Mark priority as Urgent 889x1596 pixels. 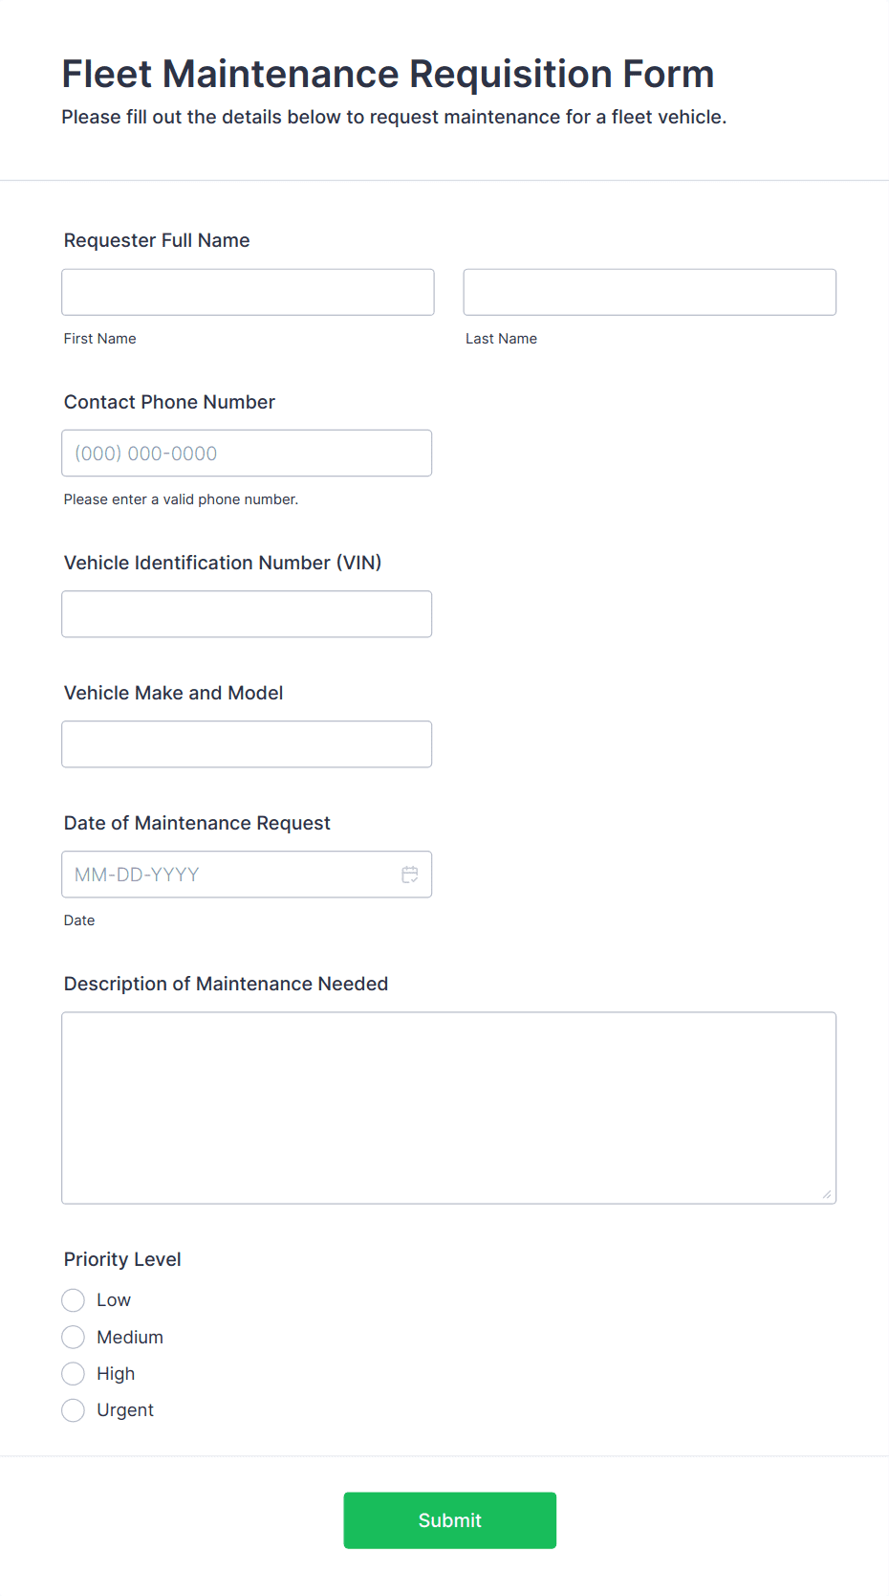pyautogui.click(x=74, y=1410)
